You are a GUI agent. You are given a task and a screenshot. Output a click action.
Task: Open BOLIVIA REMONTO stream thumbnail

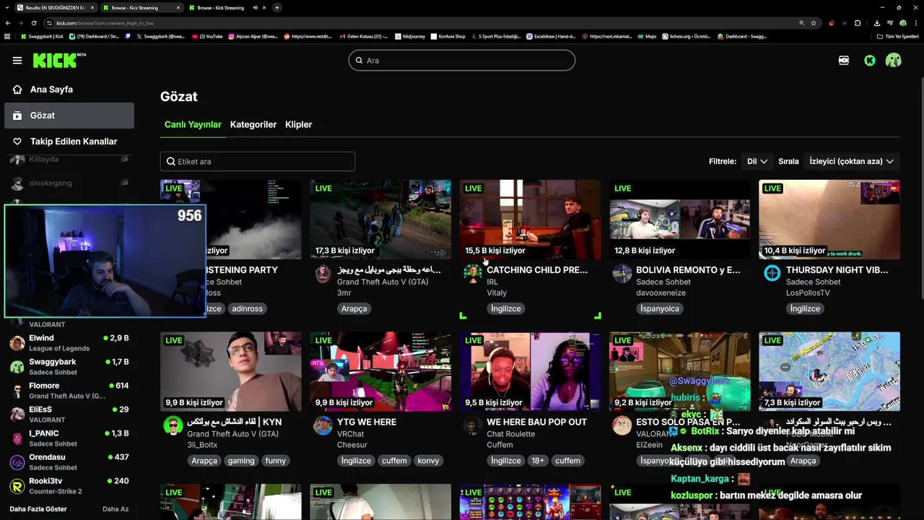pyautogui.click(x=679, y=220)
